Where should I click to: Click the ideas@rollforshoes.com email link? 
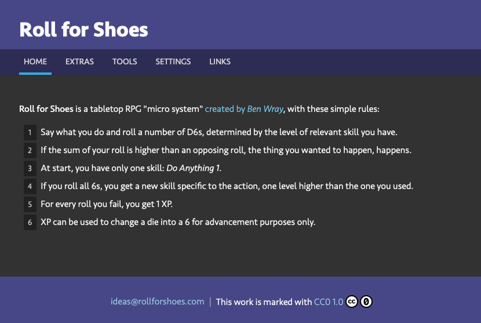tap(158, 302)
